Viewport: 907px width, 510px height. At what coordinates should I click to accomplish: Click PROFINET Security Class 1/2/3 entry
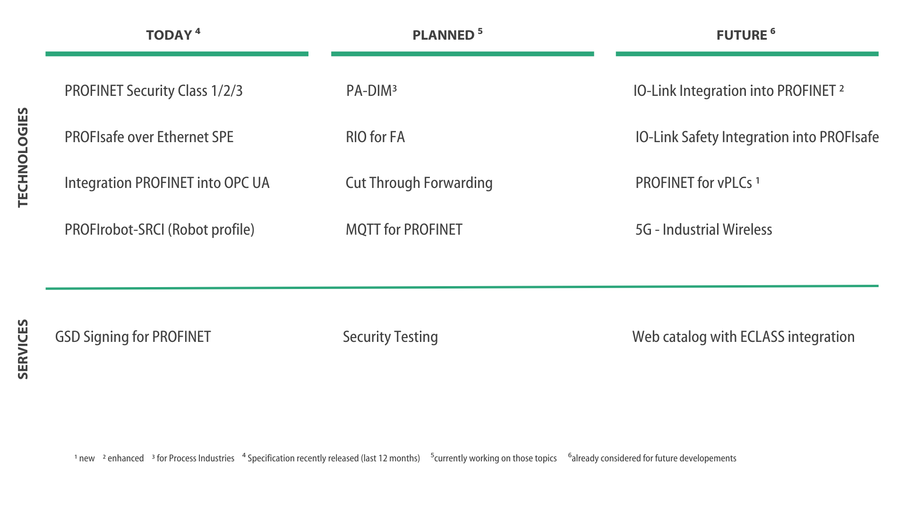(154, 91)
